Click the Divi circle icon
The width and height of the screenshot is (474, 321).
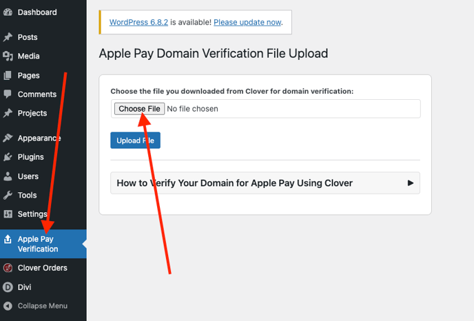coord(8,287)
